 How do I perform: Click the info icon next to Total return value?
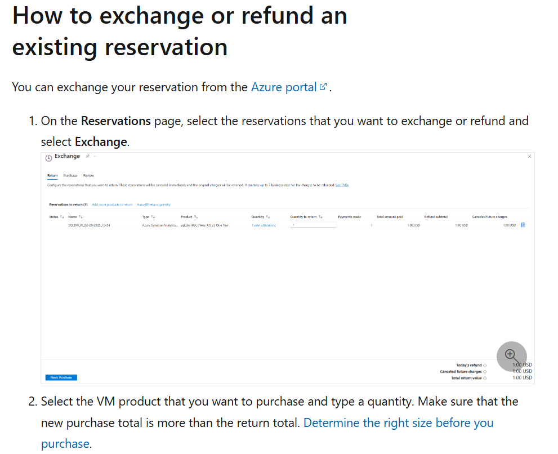pos(485,378)
